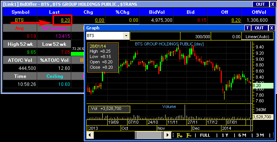
Task: Select the 1 Y time range
Action: pos(225,135)
